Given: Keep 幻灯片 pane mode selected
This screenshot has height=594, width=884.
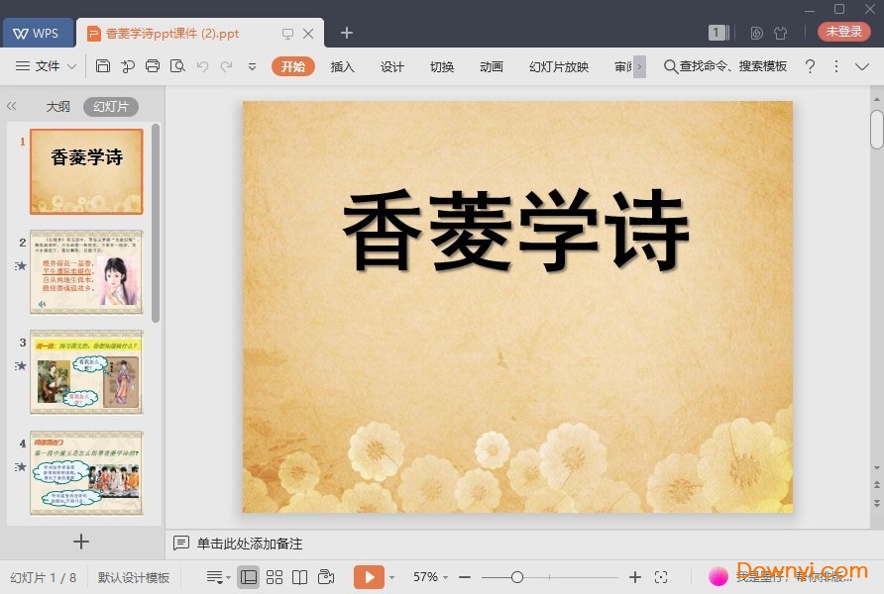Looking at the screenshot, I should coord(109,106).
